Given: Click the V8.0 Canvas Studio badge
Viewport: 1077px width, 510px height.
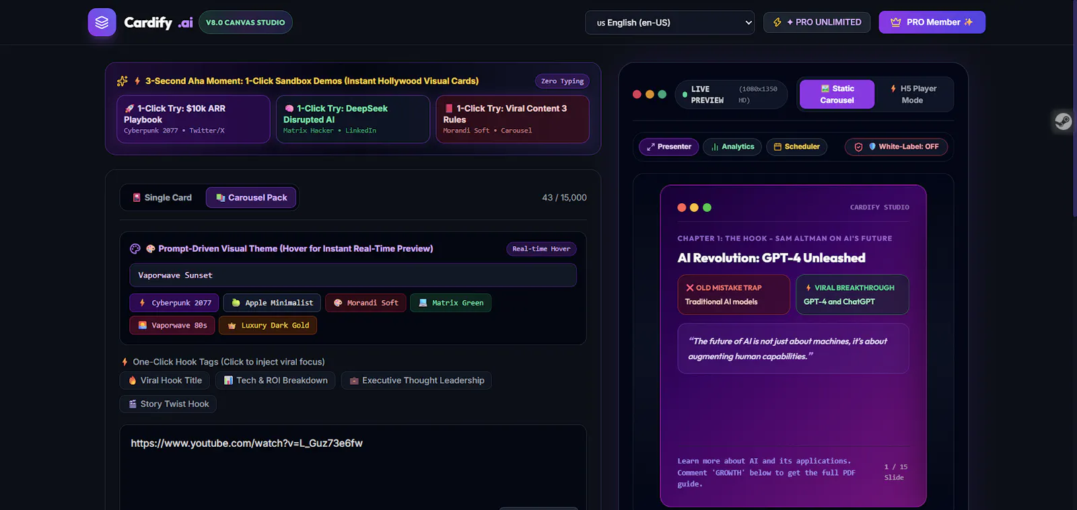Looking at the screenshot, I should tap(245, 22).
